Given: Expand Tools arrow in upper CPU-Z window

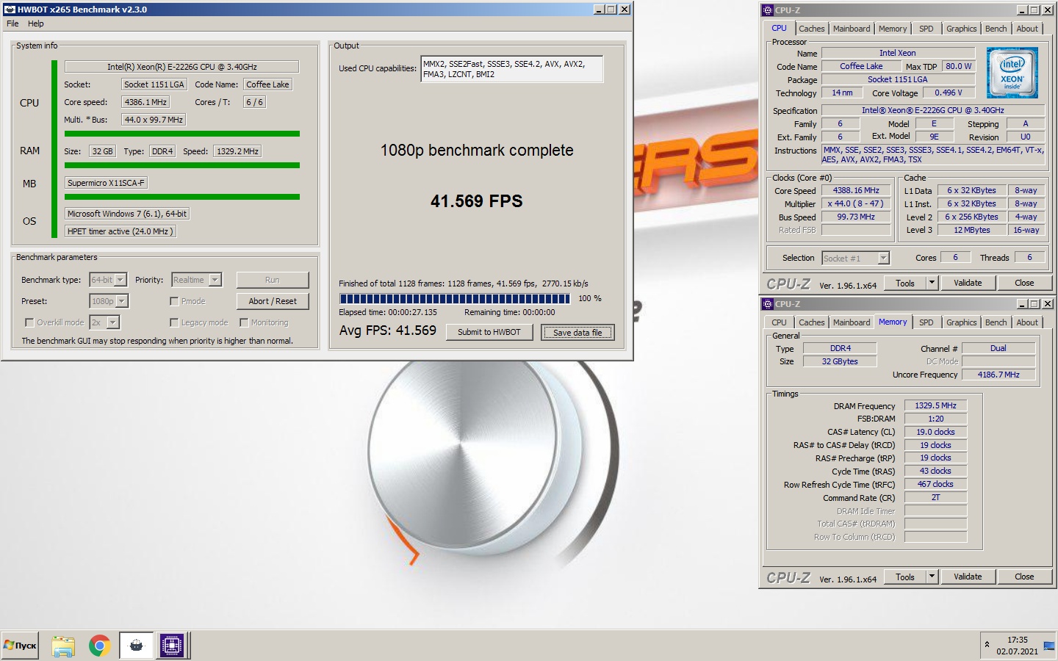Looking at the screenshot, I should tap(932, 283).
